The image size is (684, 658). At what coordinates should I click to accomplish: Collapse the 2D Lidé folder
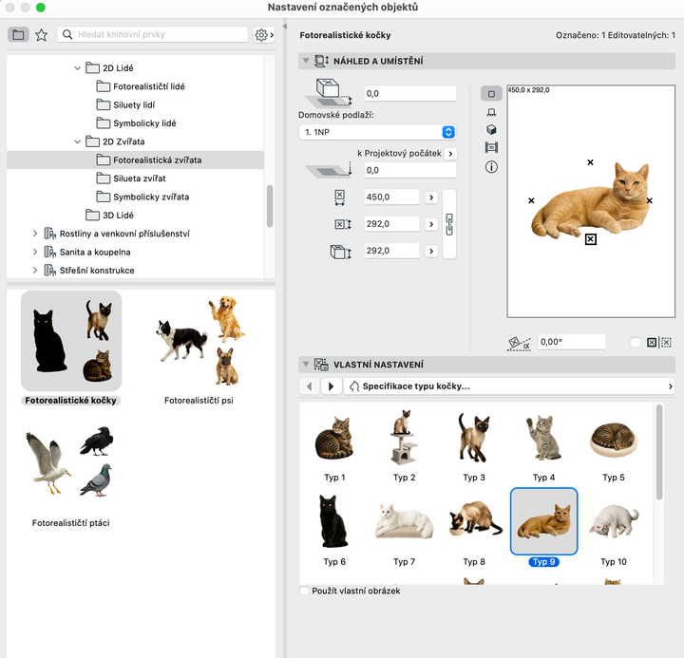(x=77, y=68)
